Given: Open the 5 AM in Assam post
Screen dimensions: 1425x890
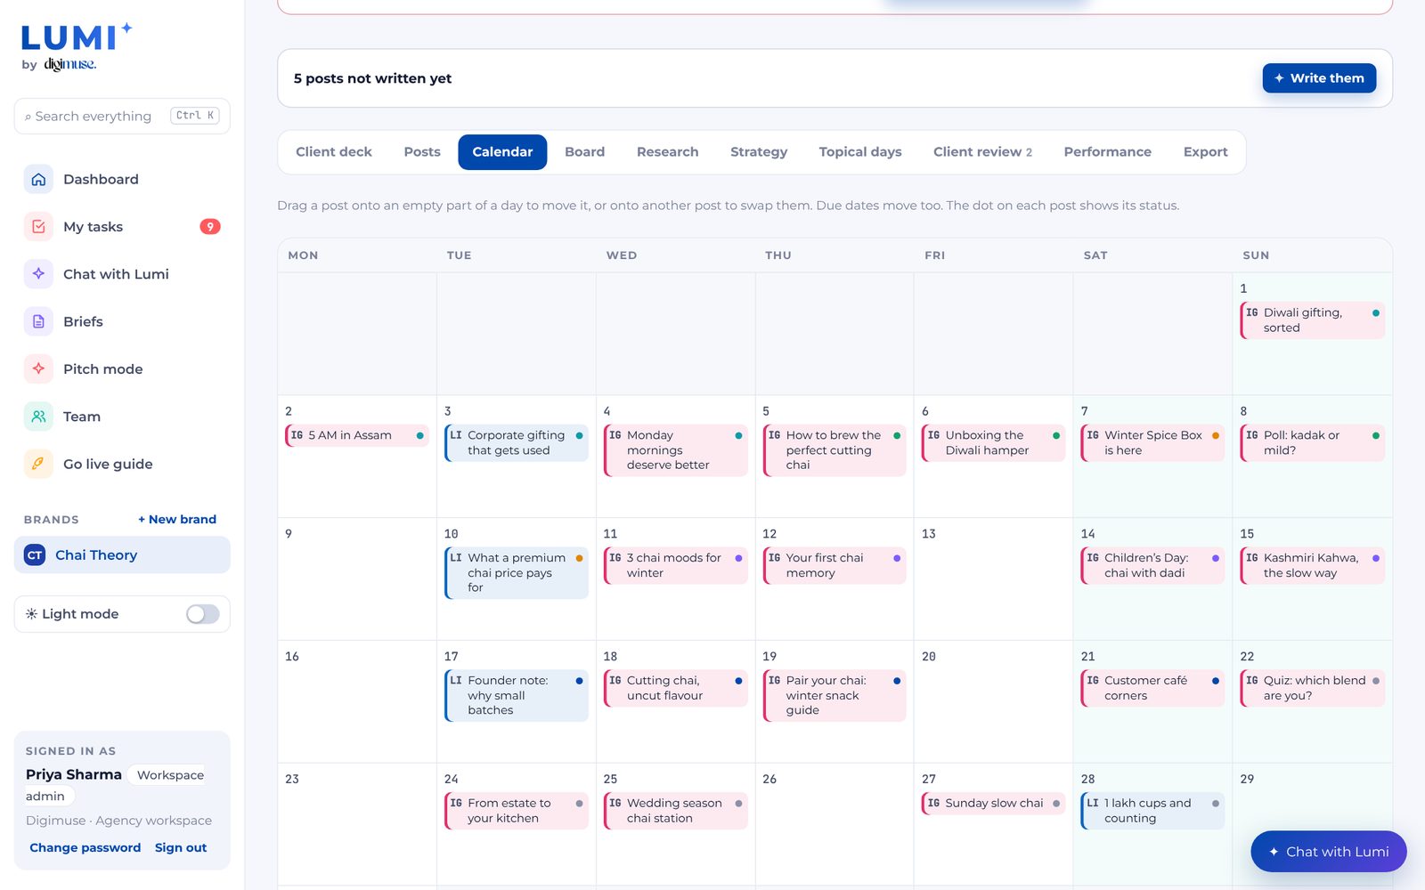Looking at the screenshot, I should [356, 435].
